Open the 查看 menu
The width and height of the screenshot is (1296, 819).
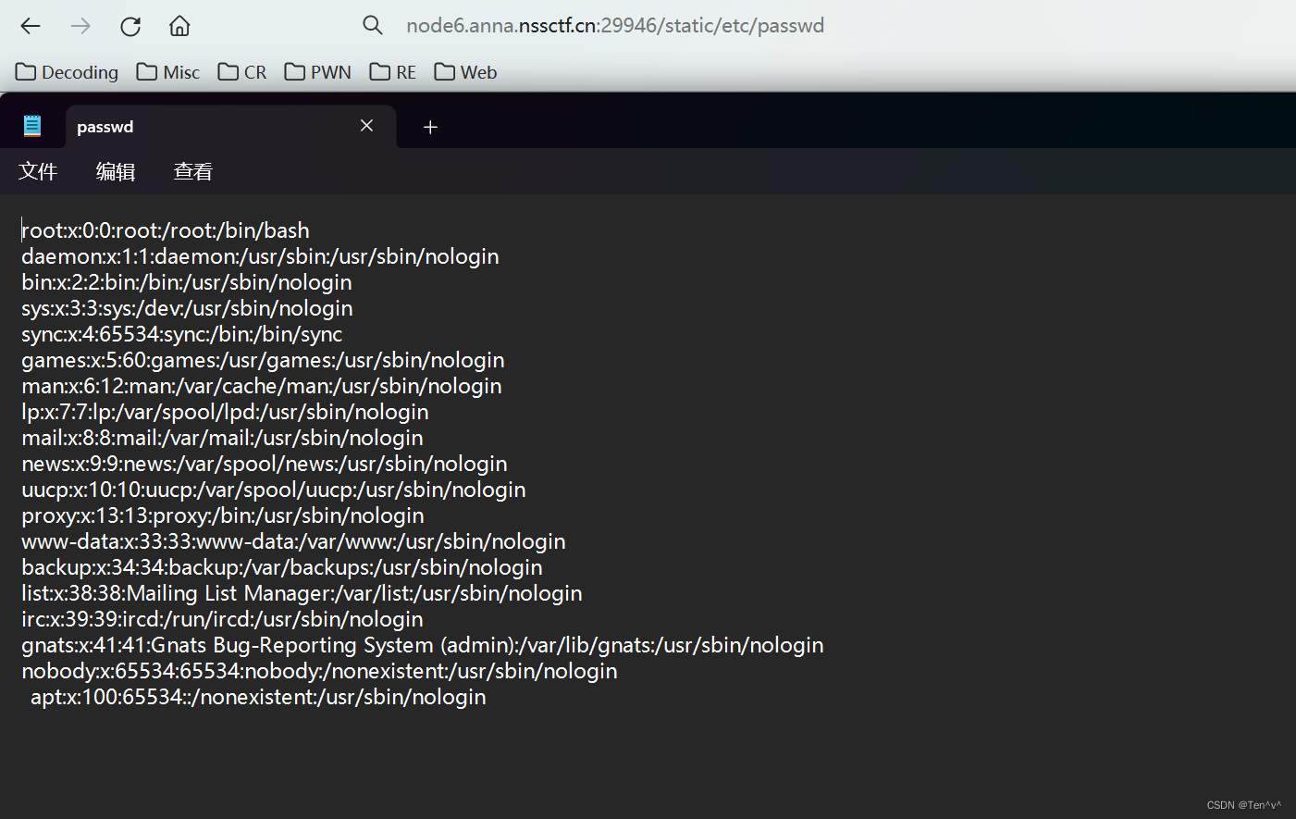[192, 170]
